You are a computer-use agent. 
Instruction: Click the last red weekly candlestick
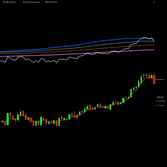[x=154, y=79]
